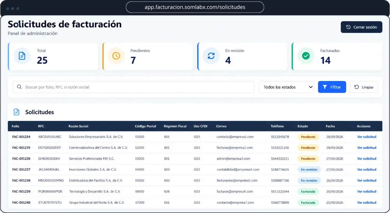Click the Total document icon
The height and width of the screenshot is (213, 390).
22,56
